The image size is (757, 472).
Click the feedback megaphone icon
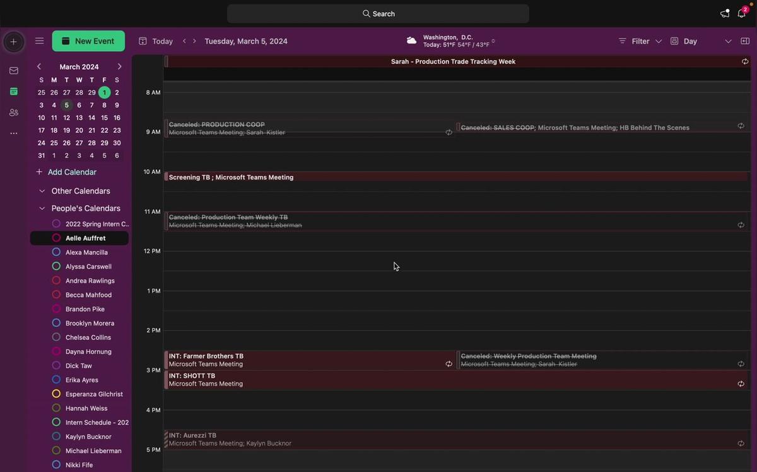[x=725, y=13]
